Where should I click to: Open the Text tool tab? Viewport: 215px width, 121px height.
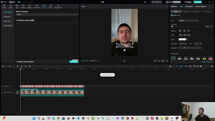pos(17,6)
